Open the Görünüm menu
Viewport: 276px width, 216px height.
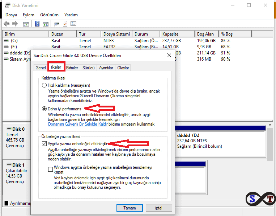(x=49, y=15)
